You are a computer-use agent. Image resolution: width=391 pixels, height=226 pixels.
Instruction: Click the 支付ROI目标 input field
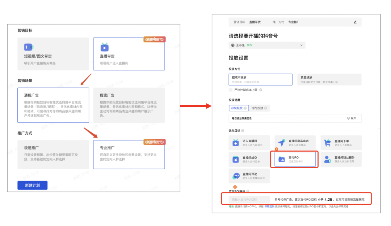[249, 199]
